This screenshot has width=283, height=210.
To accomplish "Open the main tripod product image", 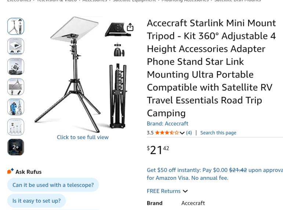I will pos(83,74).
